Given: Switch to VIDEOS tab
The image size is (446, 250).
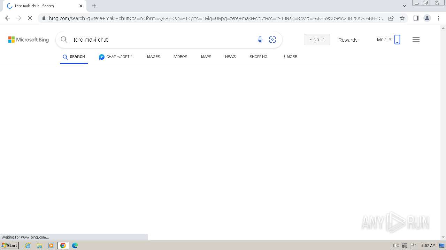Looking at the screenshot, I should 180,57.
